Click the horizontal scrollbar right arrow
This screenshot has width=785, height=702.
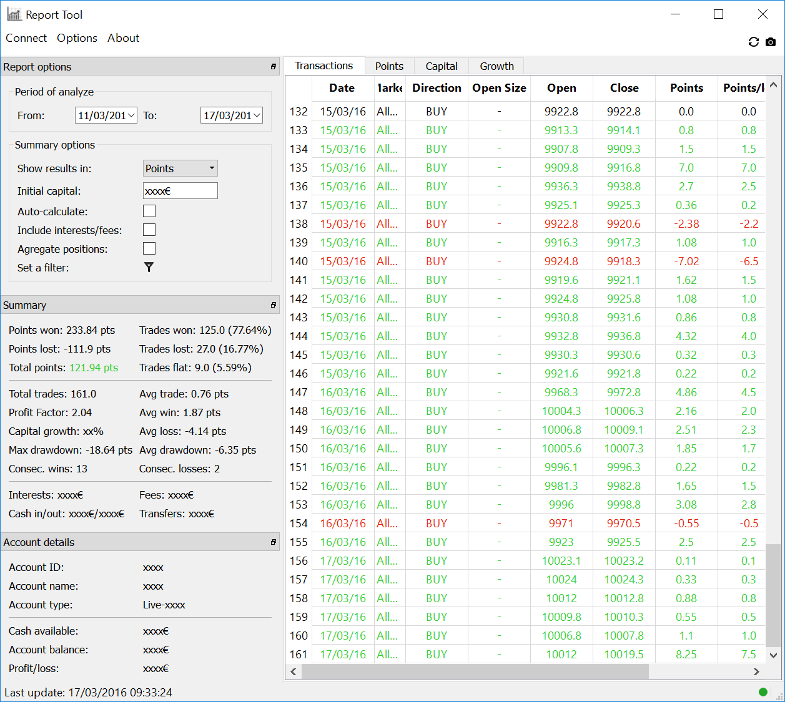coord(756,671)
